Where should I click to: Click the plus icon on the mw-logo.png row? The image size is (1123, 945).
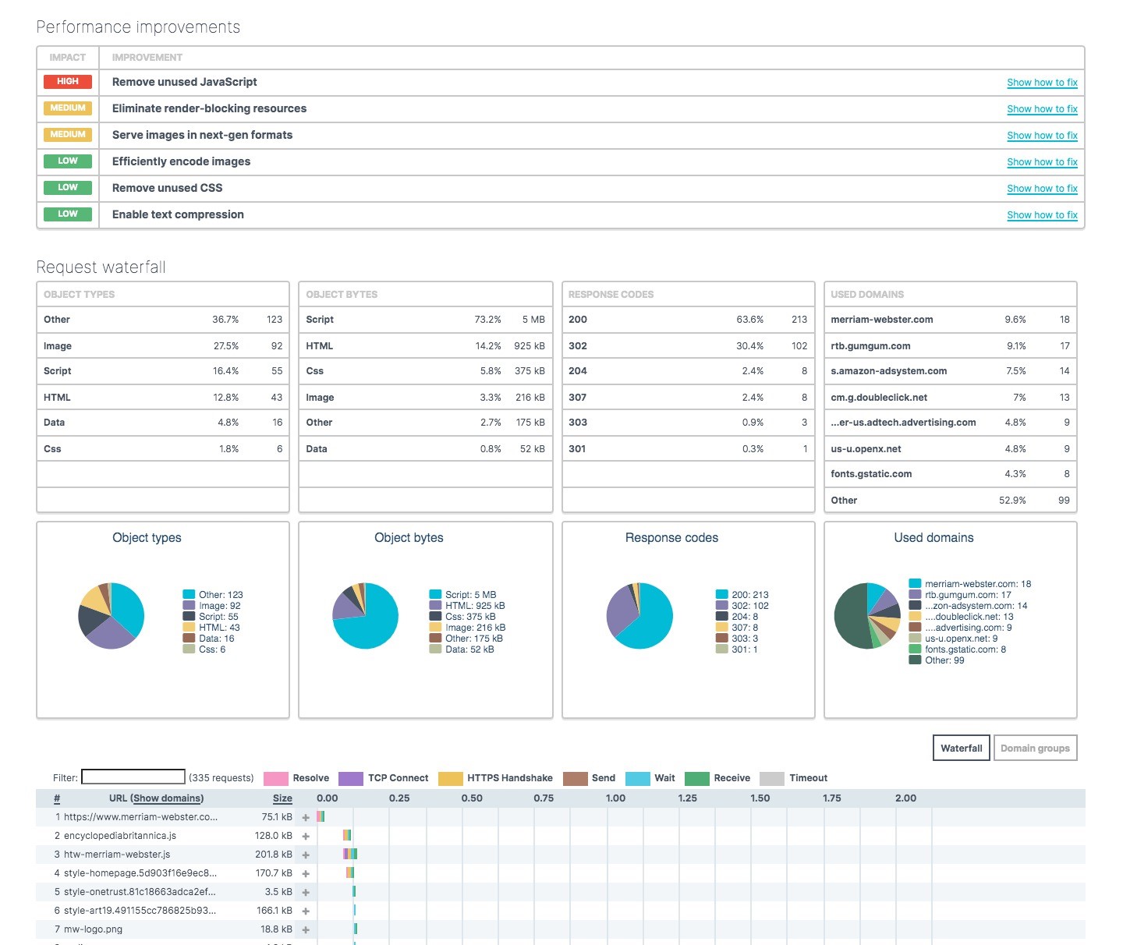[306, 929]
